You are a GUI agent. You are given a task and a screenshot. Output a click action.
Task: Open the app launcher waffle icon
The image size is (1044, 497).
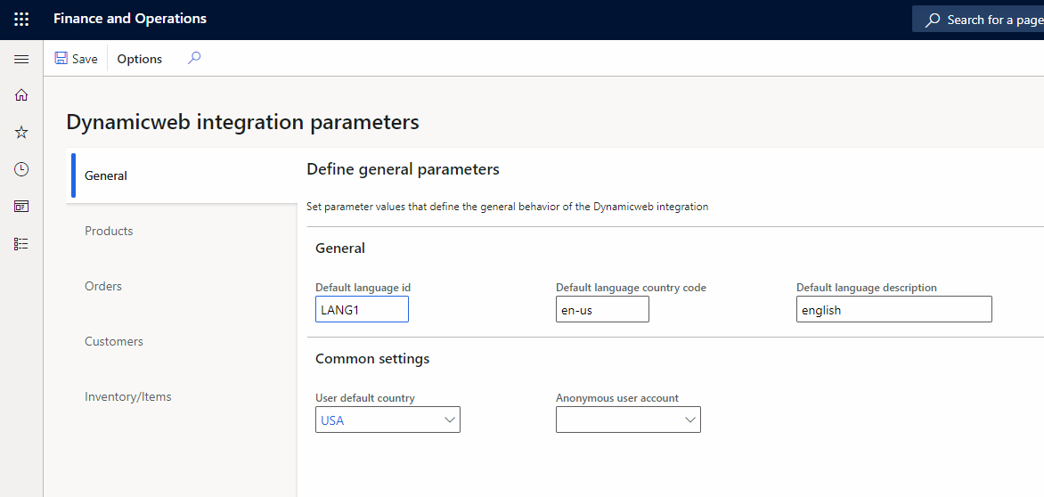coord(21,20)
